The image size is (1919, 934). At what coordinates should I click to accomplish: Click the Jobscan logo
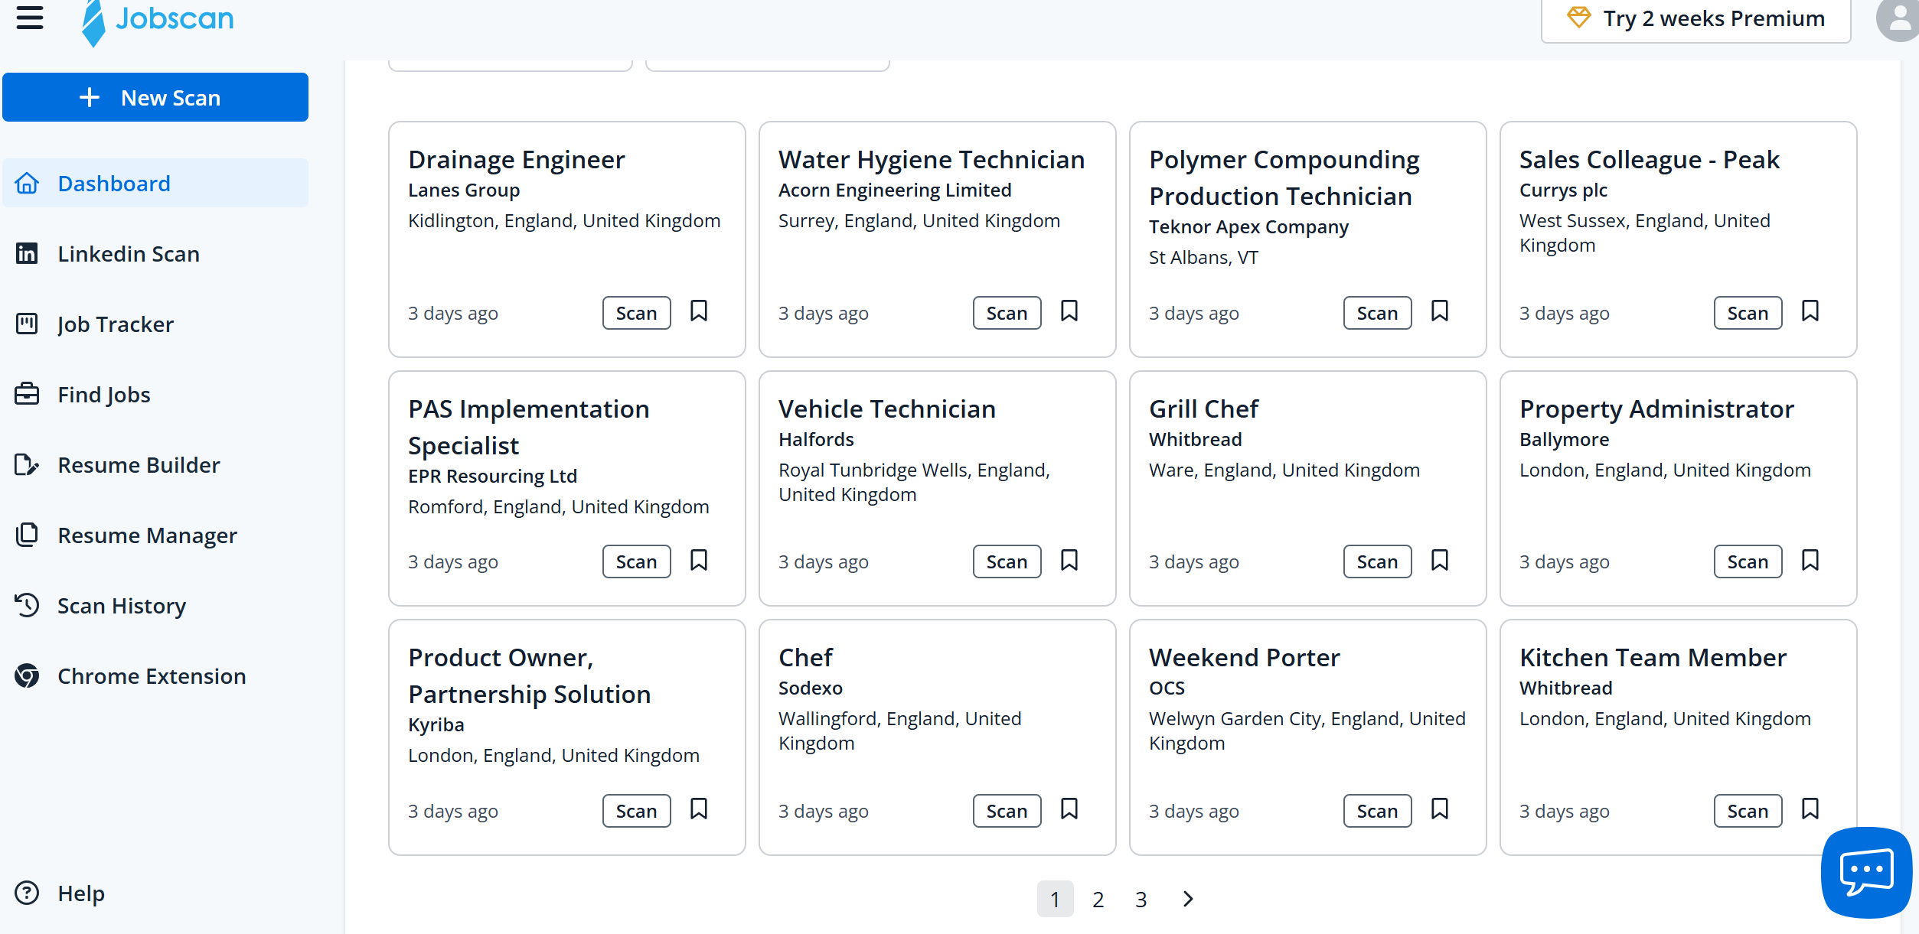[x=158, y=20]
